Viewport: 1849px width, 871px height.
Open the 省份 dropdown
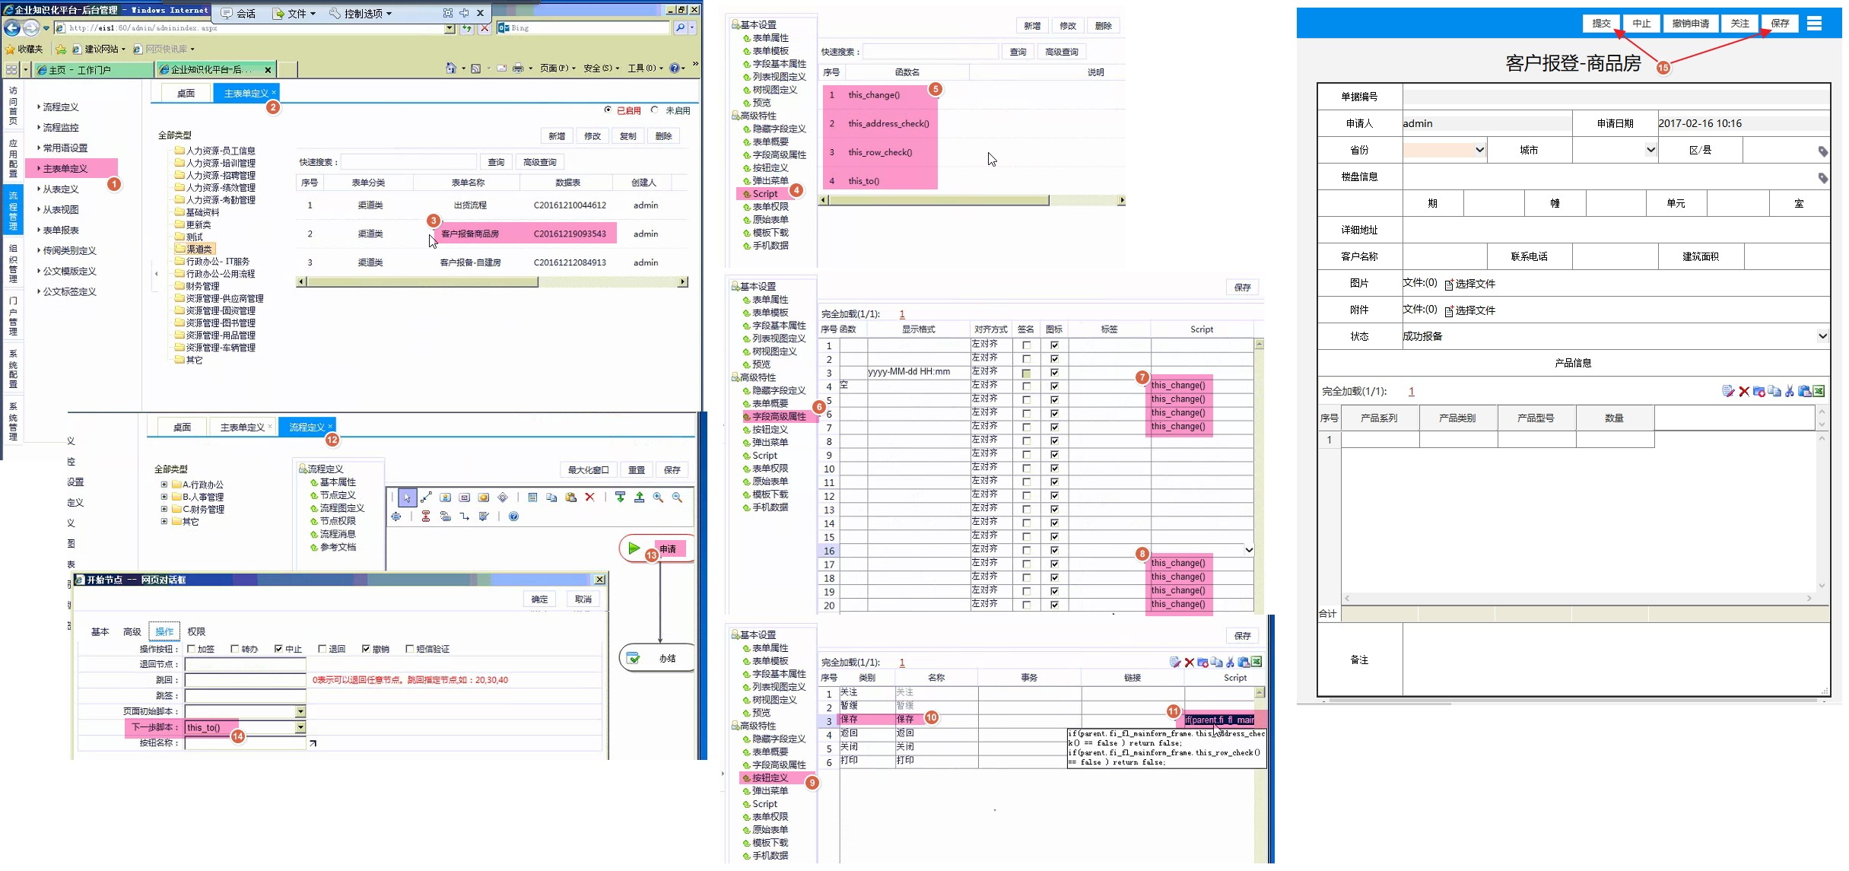pos(1444,150)
